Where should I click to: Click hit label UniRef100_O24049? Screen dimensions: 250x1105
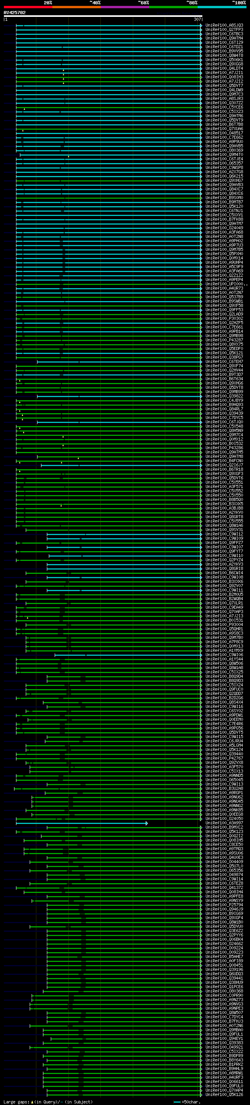224,228
